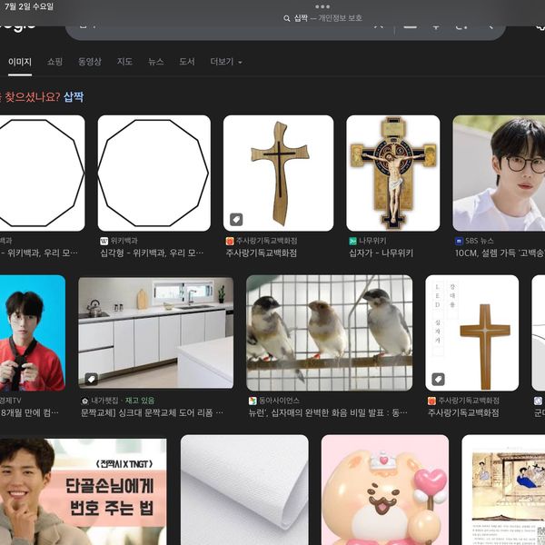
Task: Click the suggested search term 삽짝
Action: 74,96
